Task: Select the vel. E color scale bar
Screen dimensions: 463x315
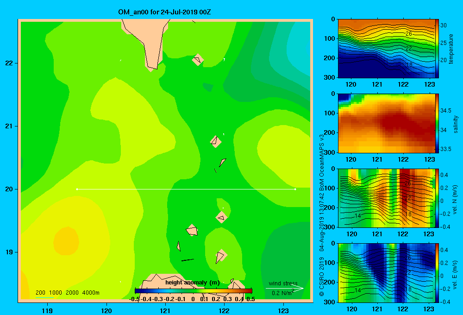Action: (x=437, y=273)
